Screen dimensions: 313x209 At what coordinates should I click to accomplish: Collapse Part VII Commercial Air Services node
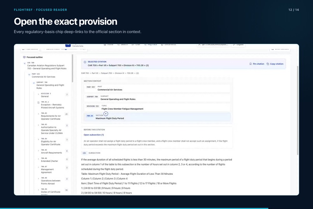(x=29, y=75)
